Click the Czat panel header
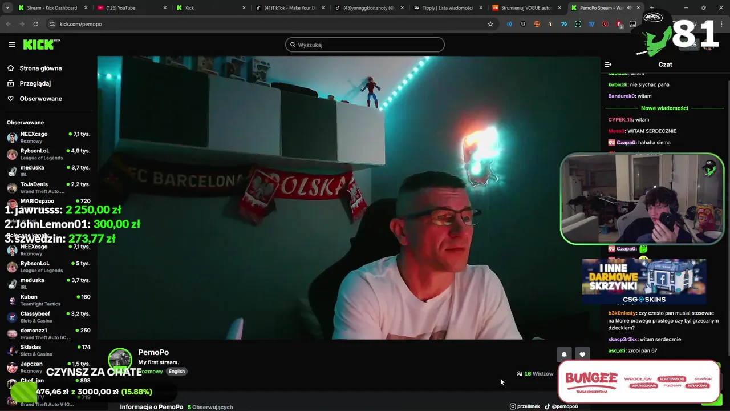The width and height of the screenshot is (730, 411). tap(665, 65)
